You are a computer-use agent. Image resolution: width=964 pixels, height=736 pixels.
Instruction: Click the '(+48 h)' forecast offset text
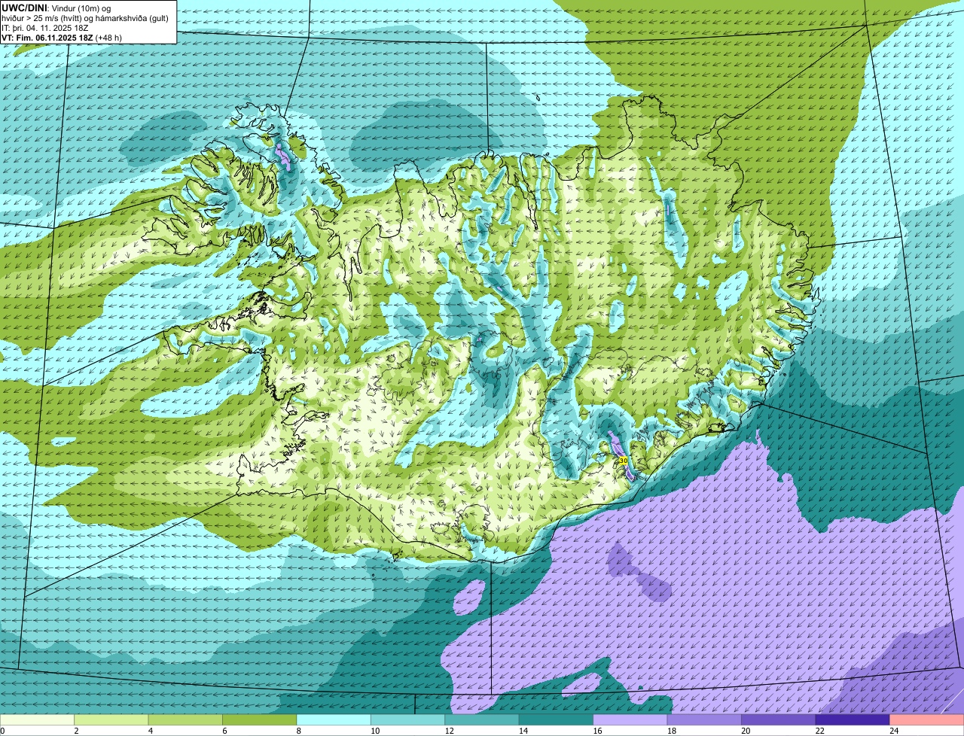108,38
